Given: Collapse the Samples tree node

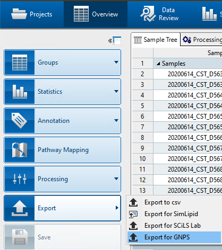Looking at the screenshot, I should (x=158, y=64).
